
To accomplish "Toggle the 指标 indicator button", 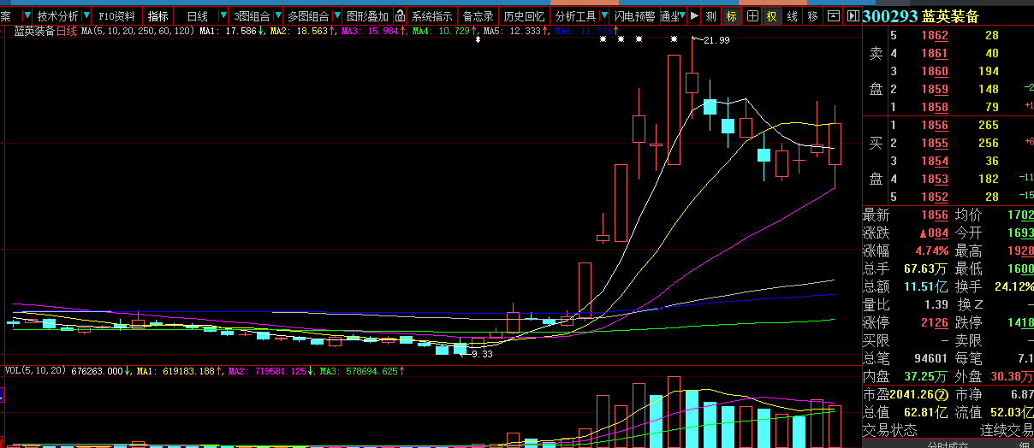I will 157,16.
